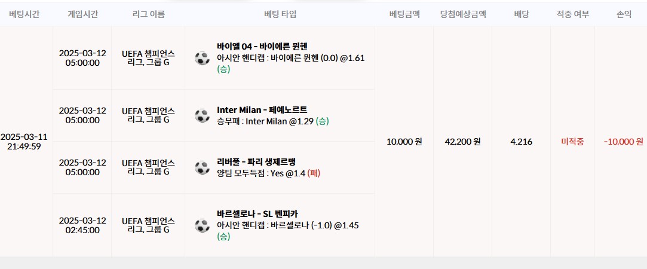The image size is (647, 269).
Task: Select the 게임시간 column header
Action: pyautogui.click(x=82, y=14)
